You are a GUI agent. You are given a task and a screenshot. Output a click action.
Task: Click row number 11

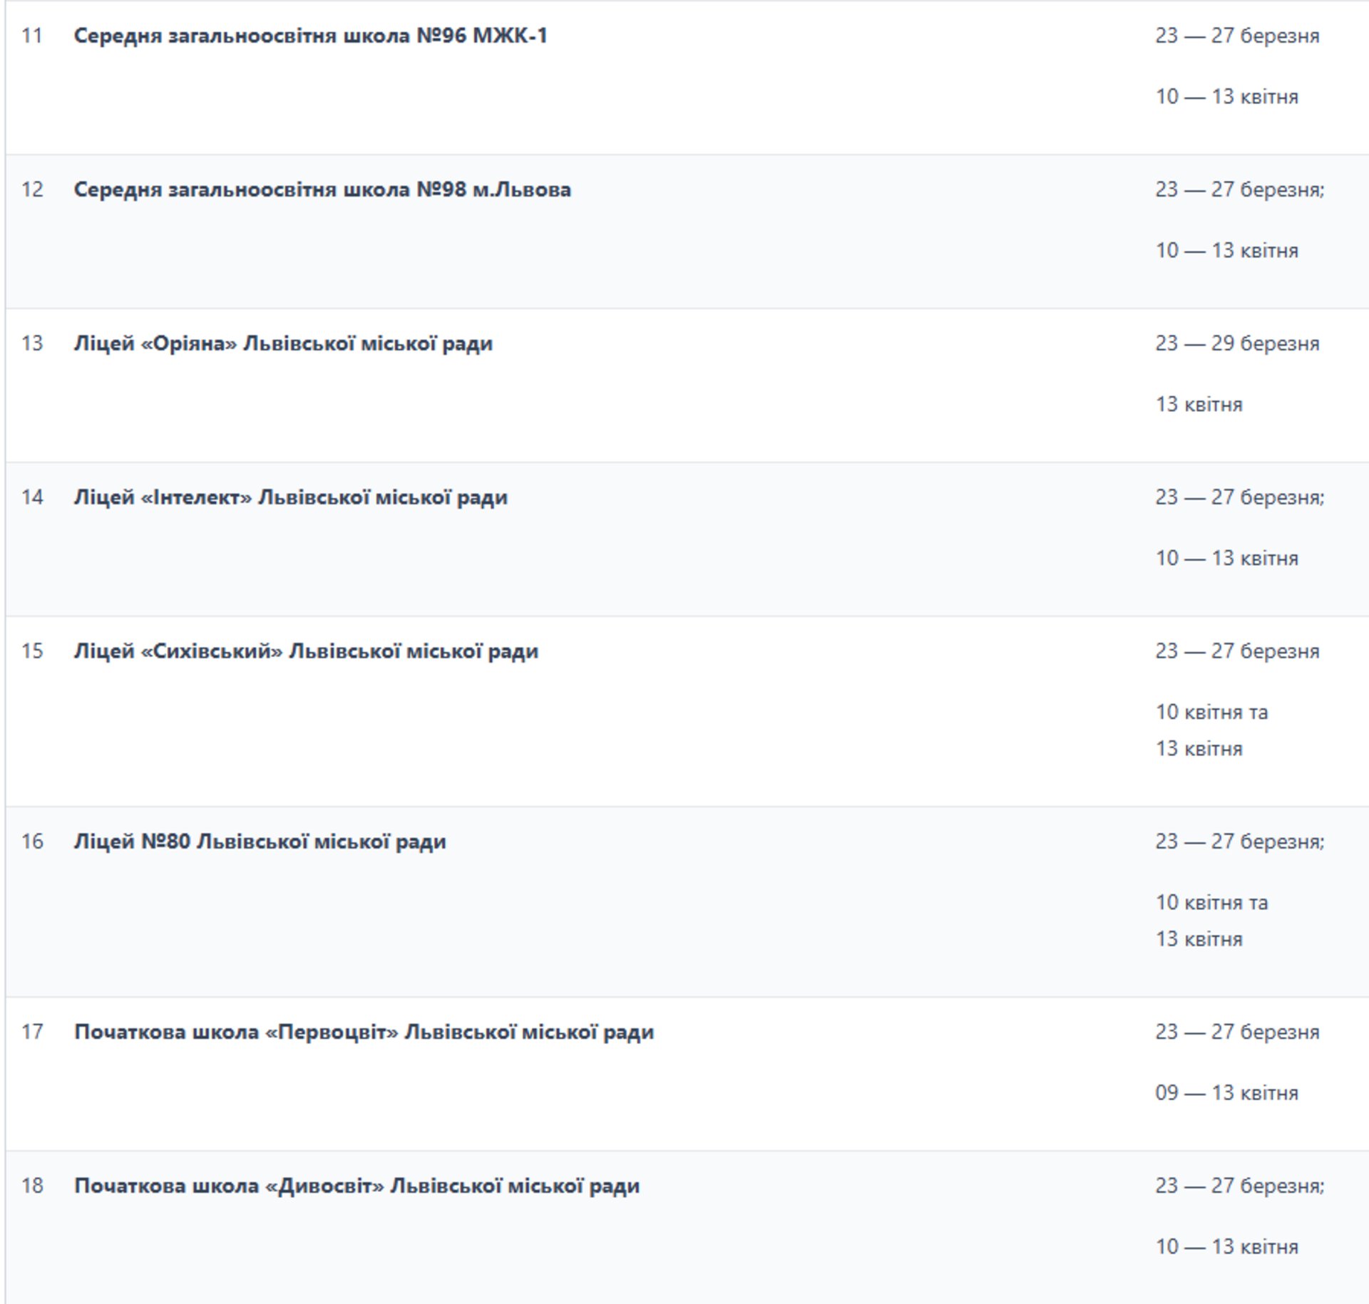(32, 36)
